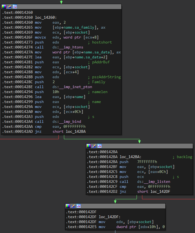Screen dimensions: 195x233
Task: Click group nodes icon of loc_142DF node
Action: coord(79,206)
